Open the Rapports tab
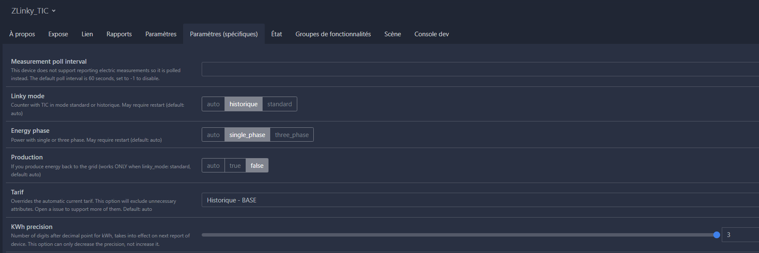The height and width of the screenshot is (253, 759). [x=119, y=34]
